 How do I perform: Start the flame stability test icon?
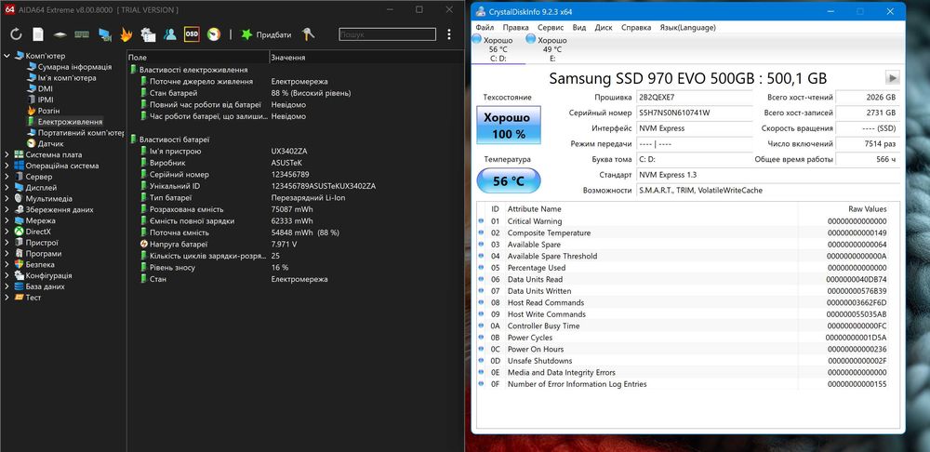tap(126, 34)
